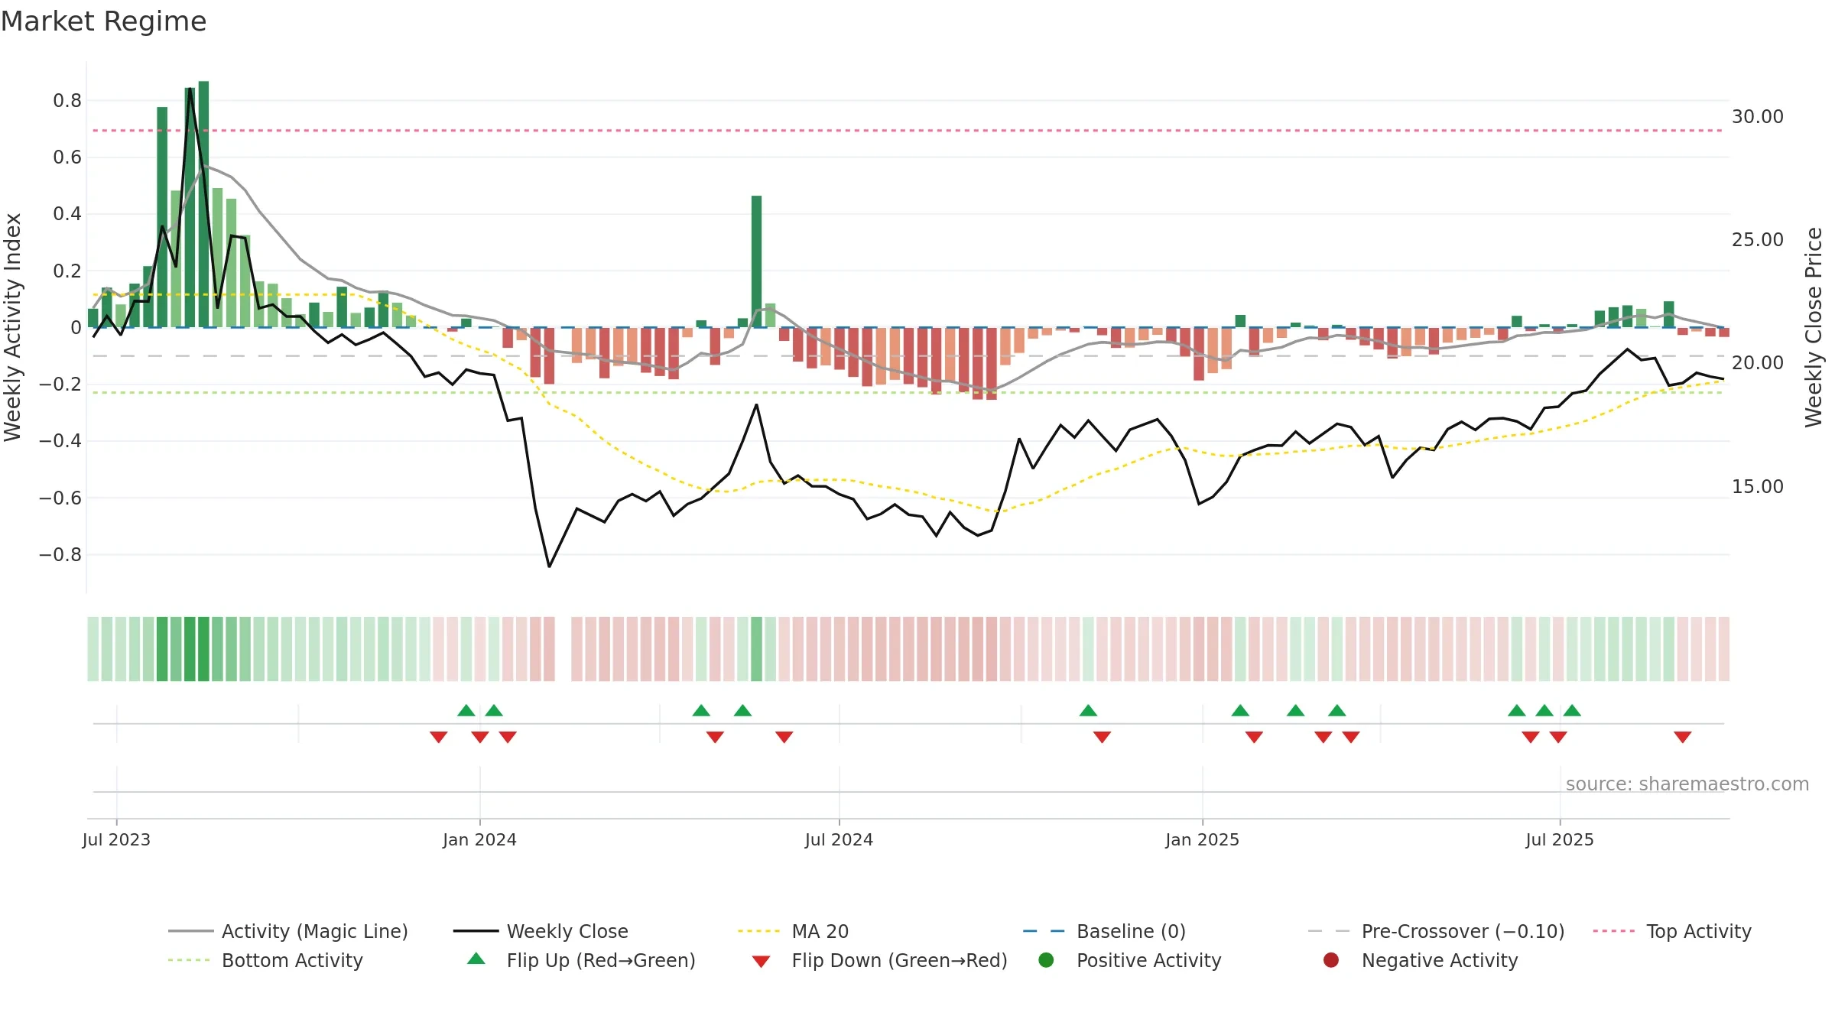This screenshot has height=1032, width=1835.
Task: Click the lone green flip-up marker between Jul 2024 and Jan 2025
Action: tap(1088, 710)
